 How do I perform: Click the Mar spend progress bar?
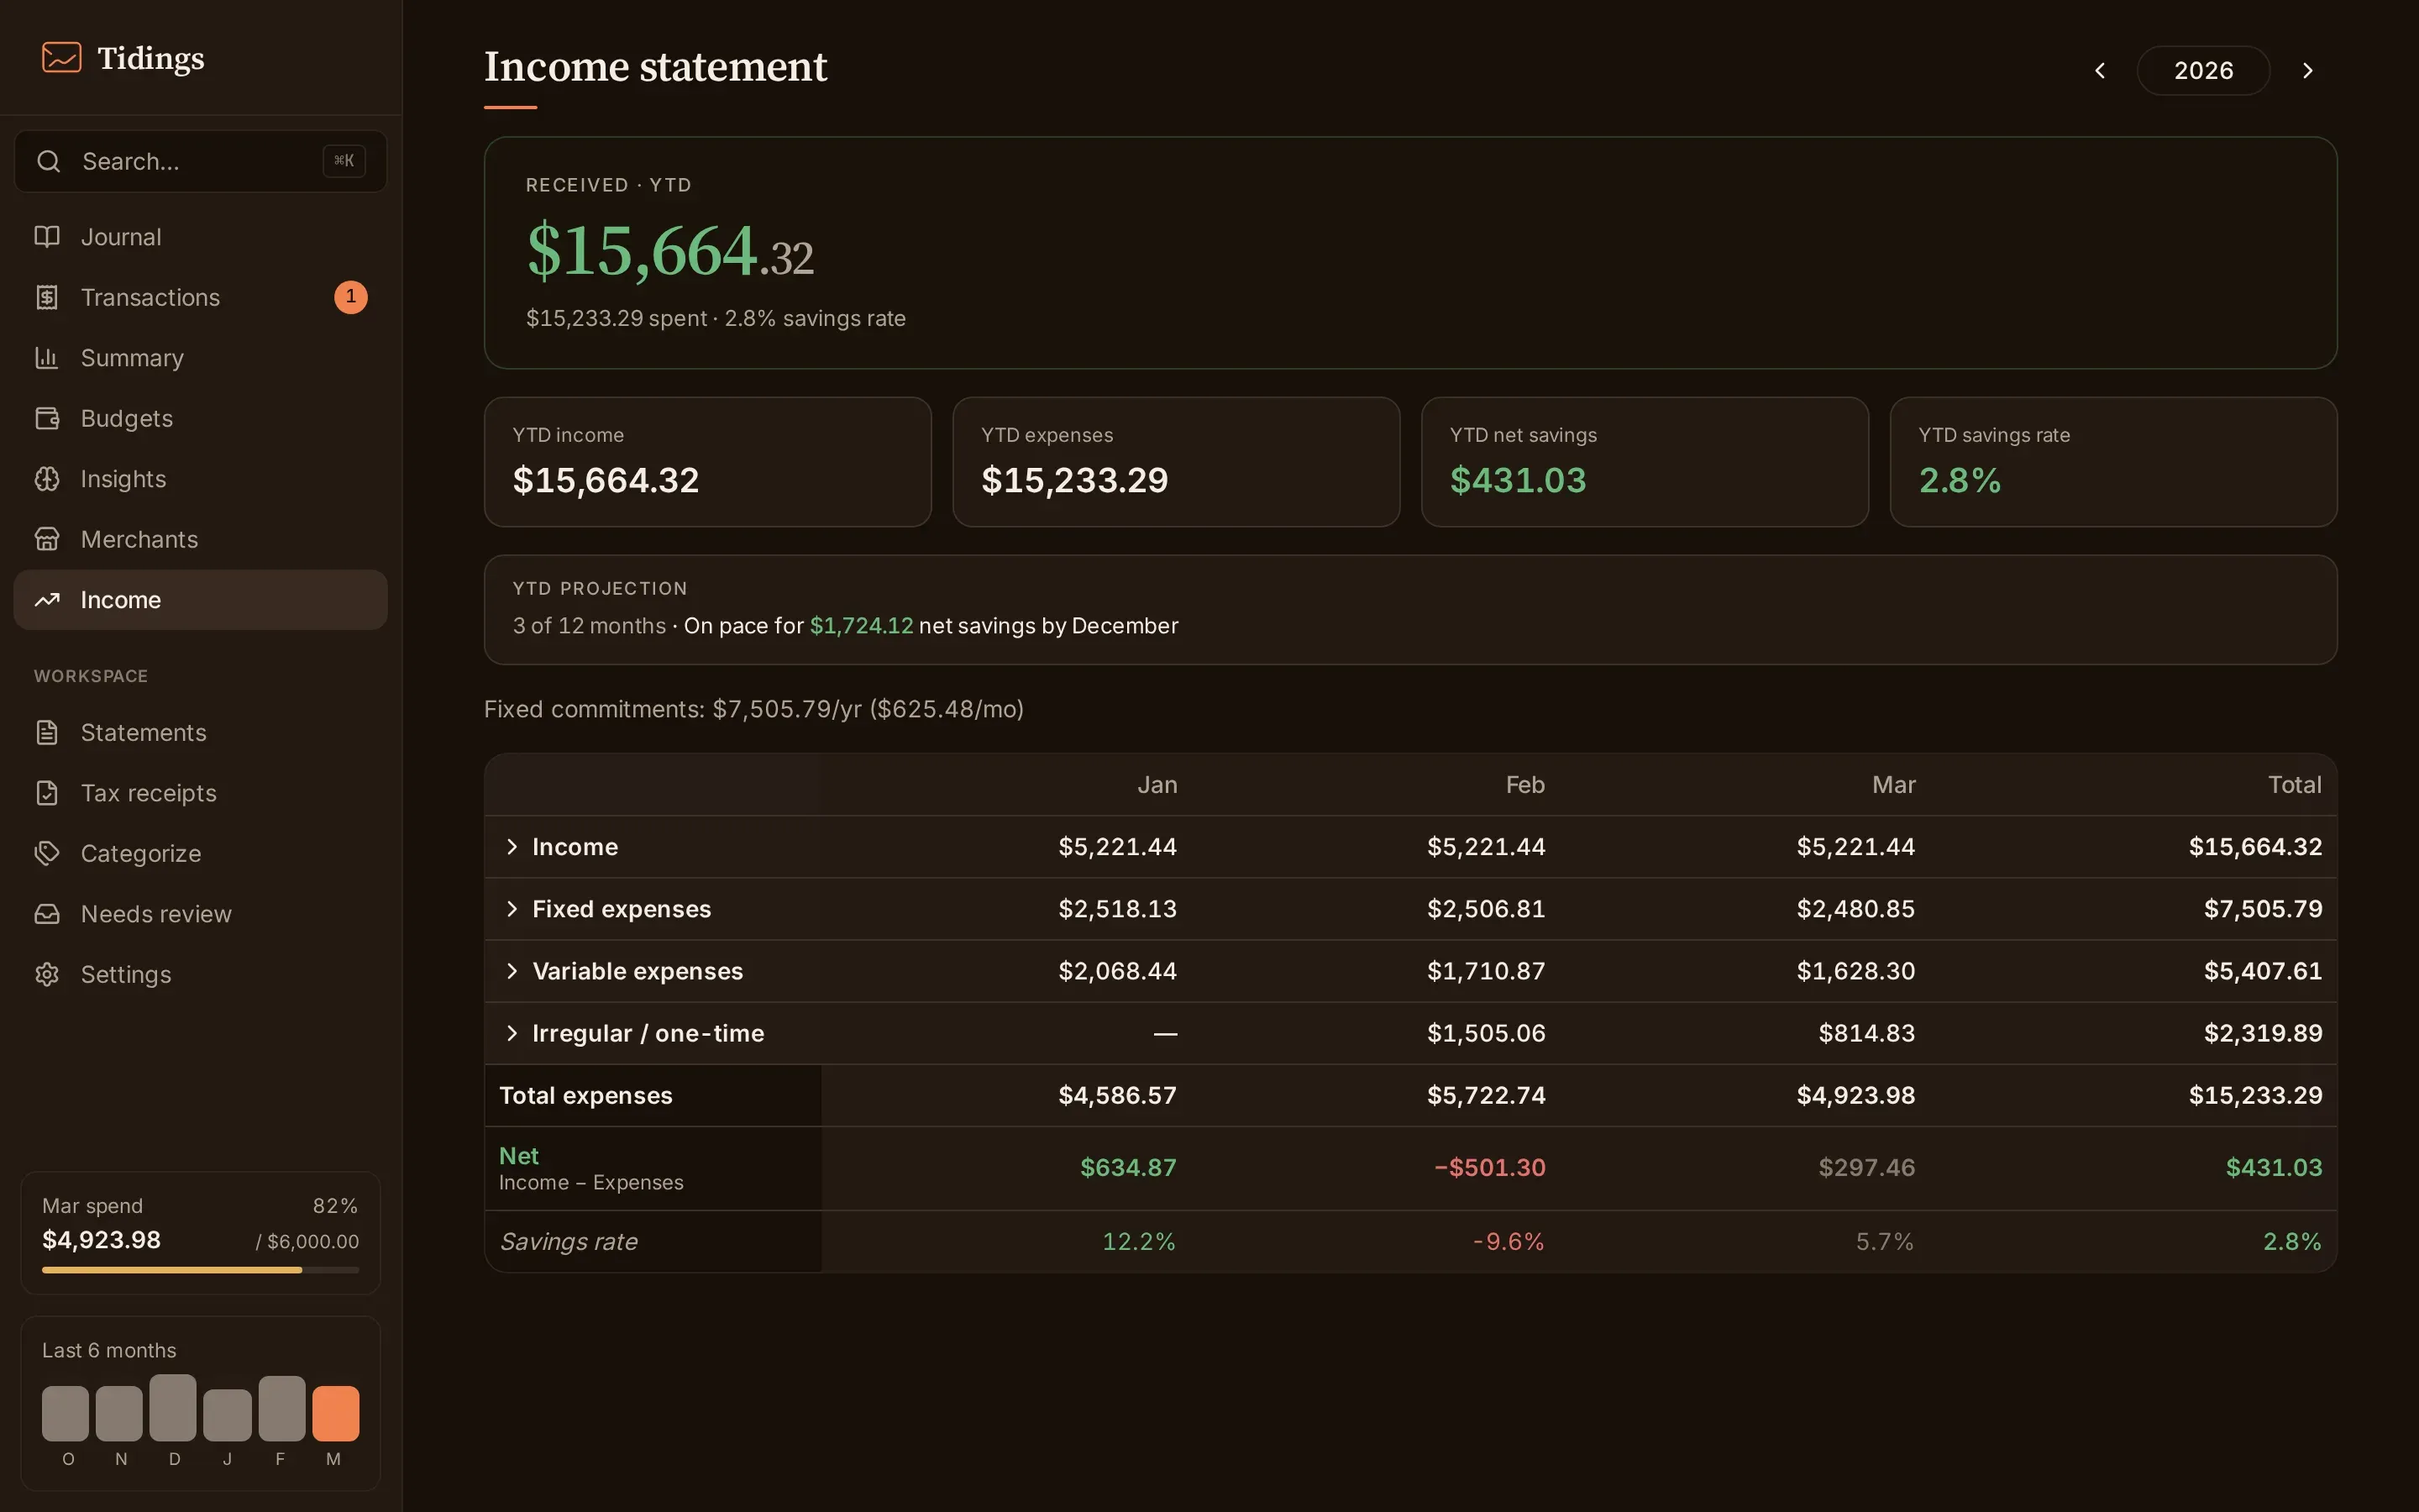pyautogui.click(x=200, y=1270)
